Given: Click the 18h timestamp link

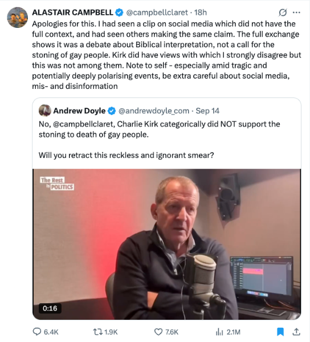Looking at the screenshot, I should pos(201,13).
